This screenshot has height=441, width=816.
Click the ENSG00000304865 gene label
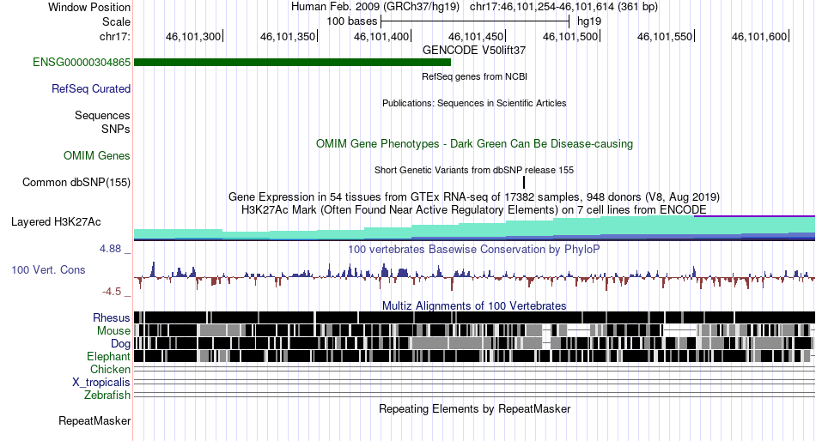[x=82, y=63]
